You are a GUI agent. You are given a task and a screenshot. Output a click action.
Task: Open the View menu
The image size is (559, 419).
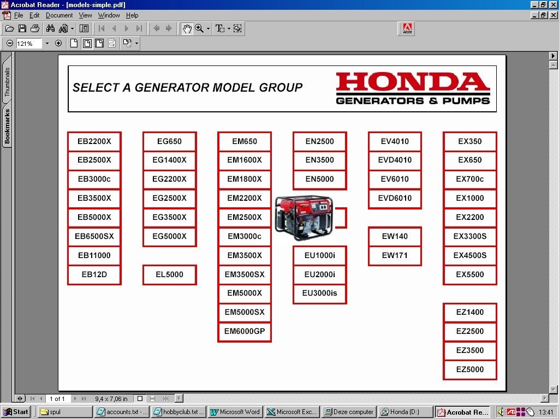click(85, 15)
